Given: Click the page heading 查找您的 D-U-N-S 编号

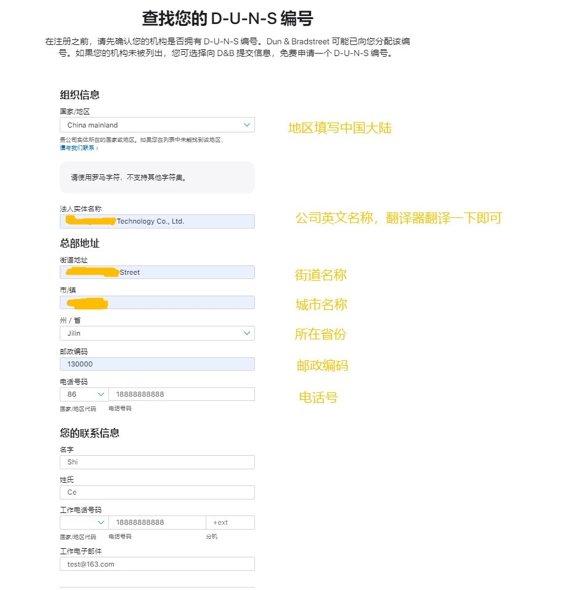Looking at the screenshot, I should pyautogui.click(x=227, y=18).
